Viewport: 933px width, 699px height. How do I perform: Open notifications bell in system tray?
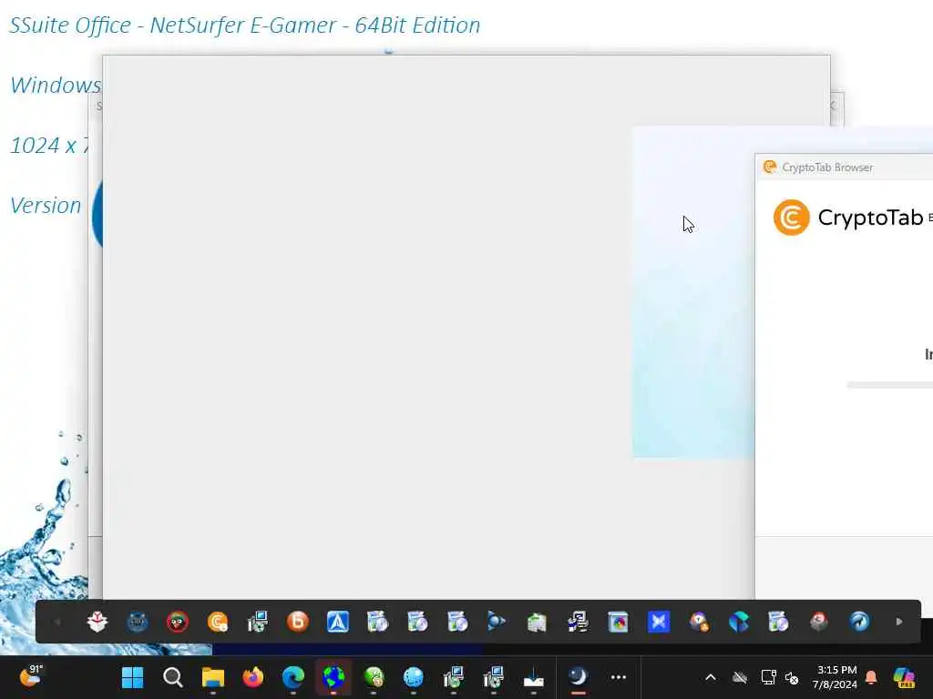point(871,677)
